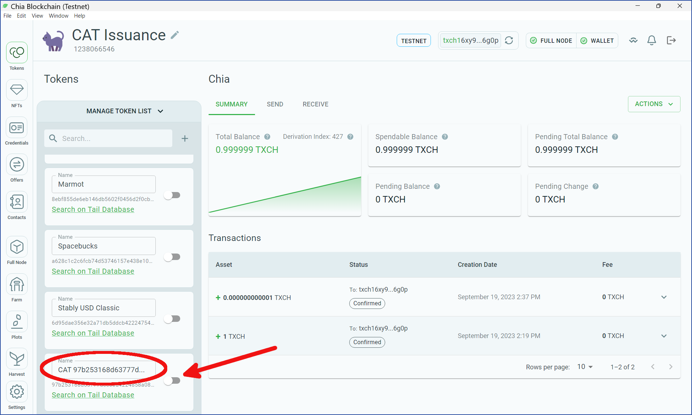Enable the Spacebucks token toggle
Viewport: 692px width, 415px height.
(x=172, y=257)
